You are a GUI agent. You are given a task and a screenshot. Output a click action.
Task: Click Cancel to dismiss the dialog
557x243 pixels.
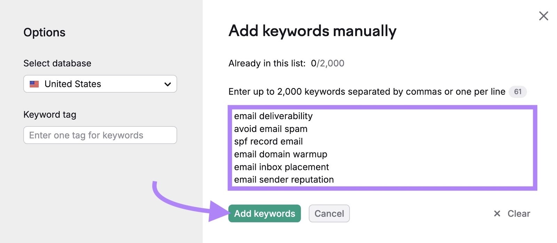tap(329, 213)
